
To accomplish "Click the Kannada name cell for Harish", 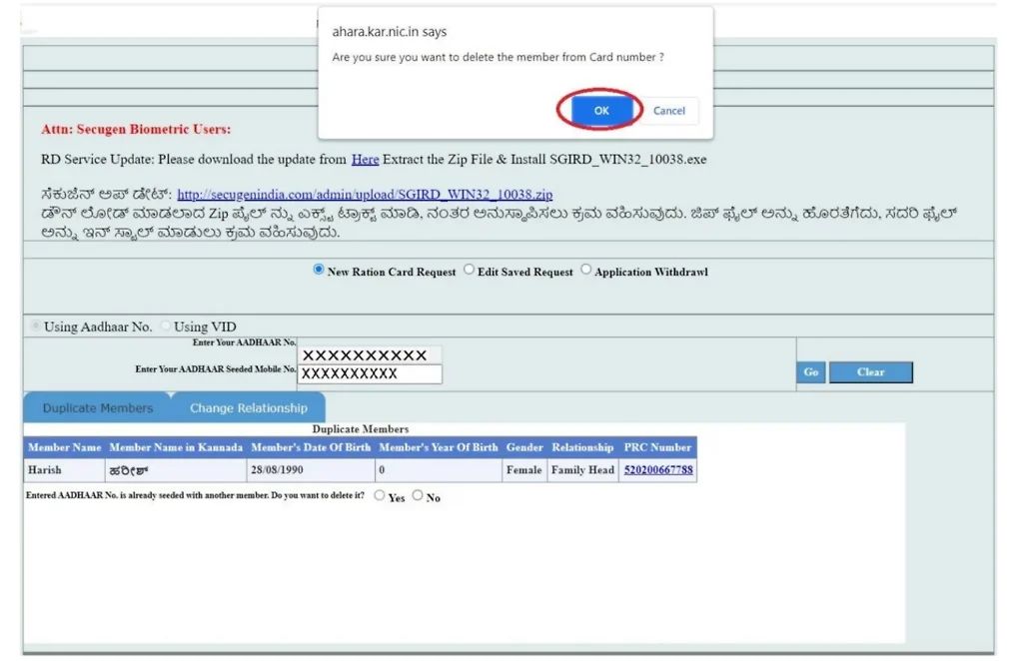I will [176, 470].
